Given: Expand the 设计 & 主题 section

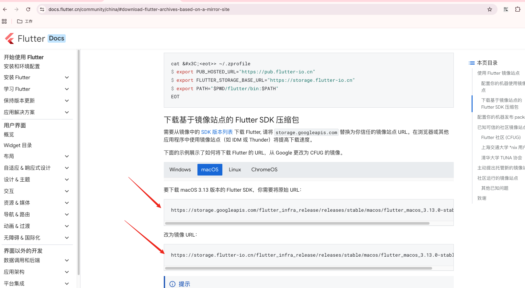Looking at the screenshot, I should pyautogui.click(x=67, y=179).
